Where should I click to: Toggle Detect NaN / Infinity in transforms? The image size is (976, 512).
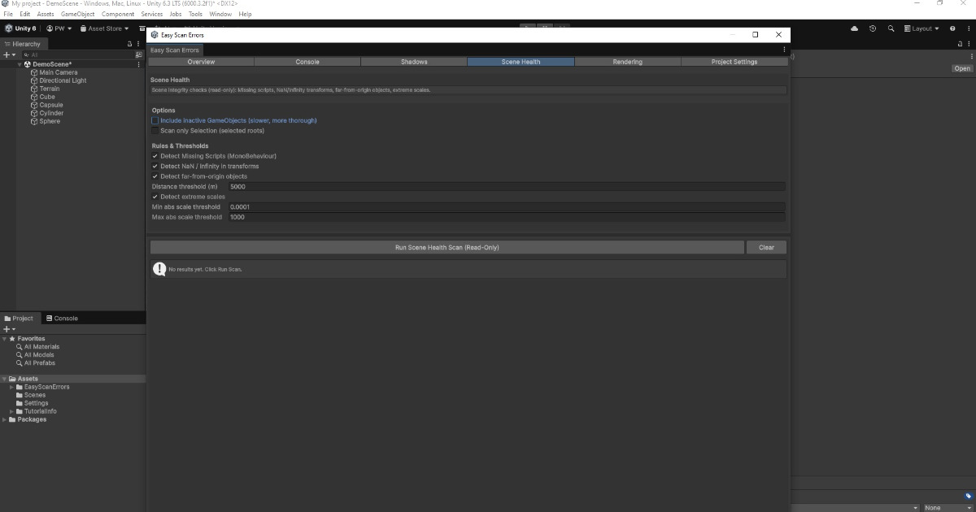point(155,166)
